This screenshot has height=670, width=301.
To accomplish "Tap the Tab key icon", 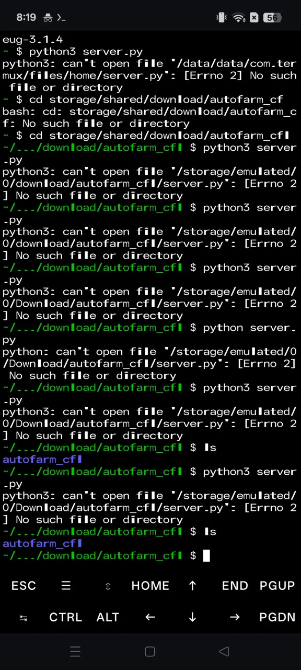I will (x=24, y=618).
